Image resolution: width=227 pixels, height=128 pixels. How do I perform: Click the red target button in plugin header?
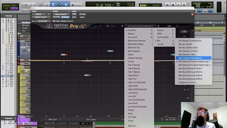(x=192, y=14)
